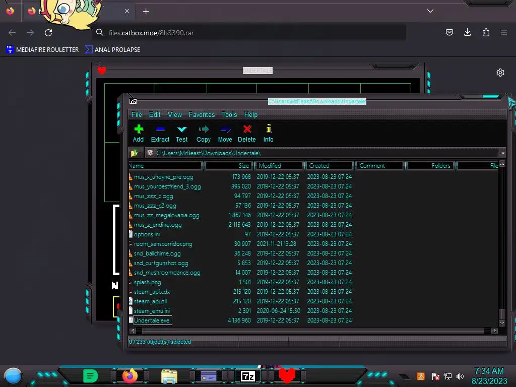Click the horizontal scrollbar right arrow

494,331
